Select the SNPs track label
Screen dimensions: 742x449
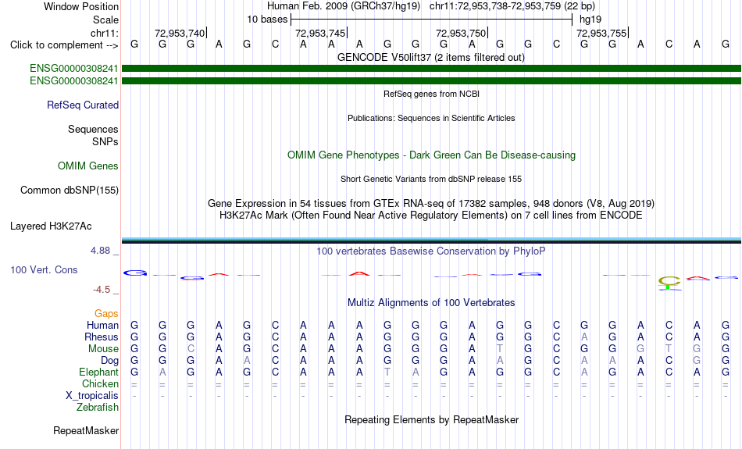click(105, 141)
